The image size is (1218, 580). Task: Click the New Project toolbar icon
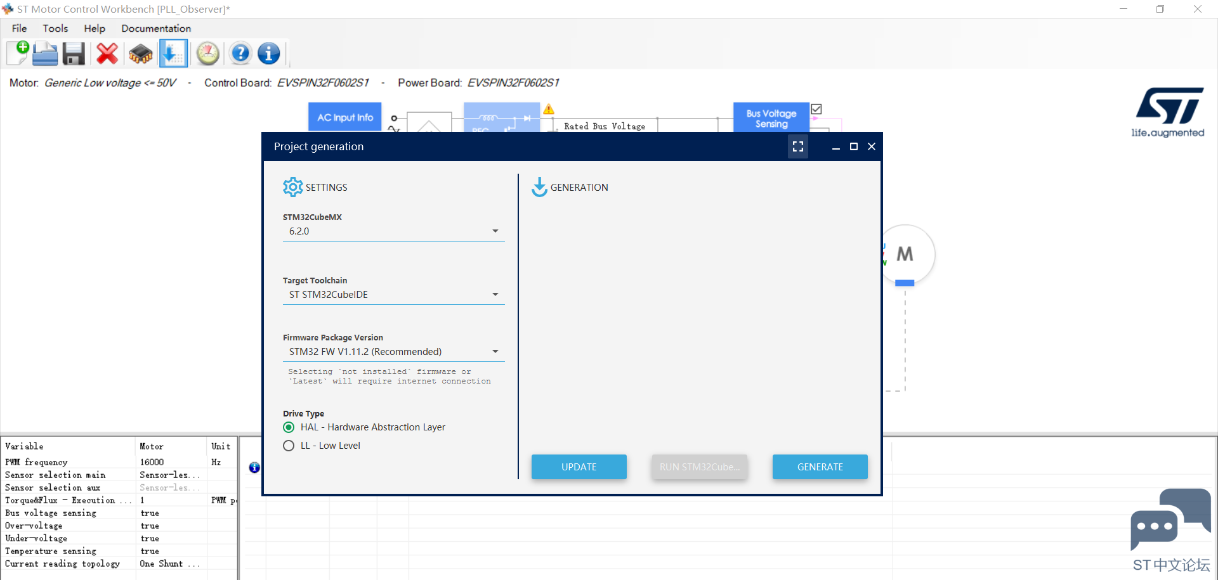point(18,53)
